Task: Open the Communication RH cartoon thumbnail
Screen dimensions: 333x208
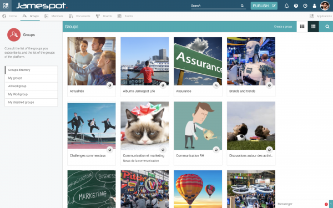Action: point(198,126)
